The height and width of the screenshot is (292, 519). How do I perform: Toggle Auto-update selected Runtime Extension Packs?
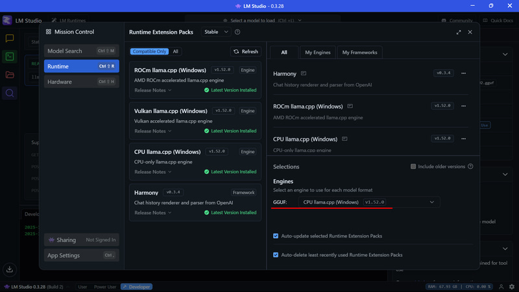coord(276,236)
